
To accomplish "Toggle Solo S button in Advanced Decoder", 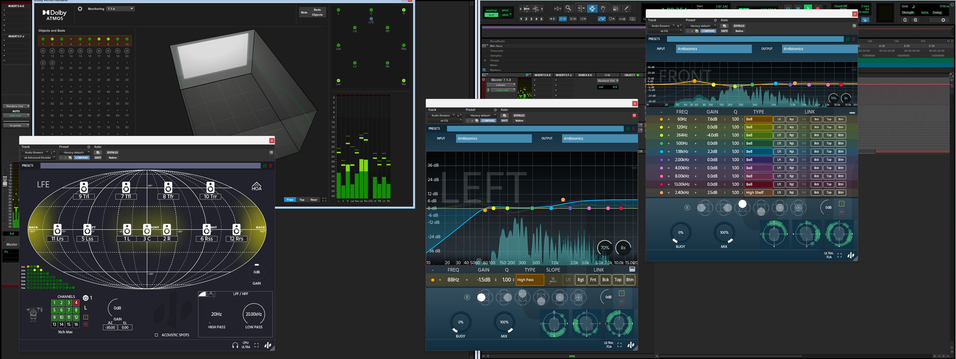I will pos(86,317).
